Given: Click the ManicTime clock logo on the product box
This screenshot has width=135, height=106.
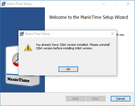Looking at the screenshot, I should point(15,60).
